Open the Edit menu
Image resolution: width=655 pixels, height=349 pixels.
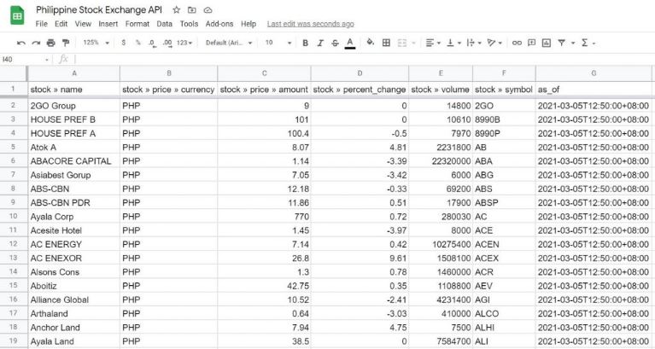61,24
